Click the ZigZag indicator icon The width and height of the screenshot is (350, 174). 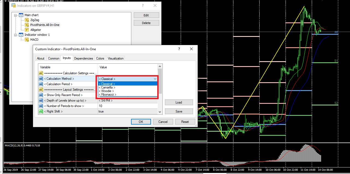point(27,20)
